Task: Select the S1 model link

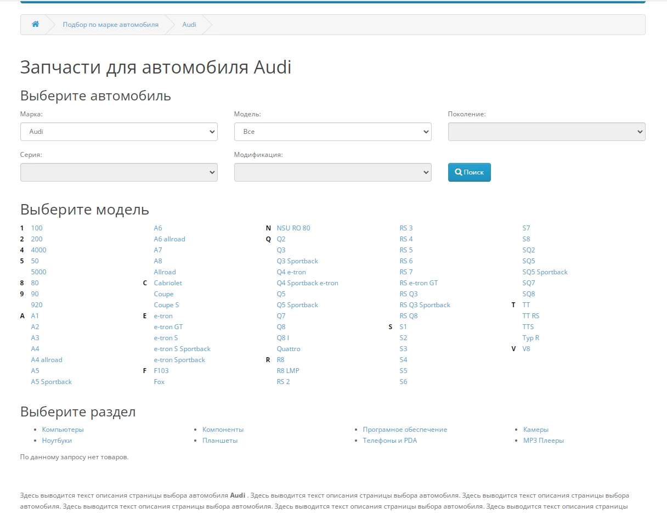Action: [x=403, y=327]
